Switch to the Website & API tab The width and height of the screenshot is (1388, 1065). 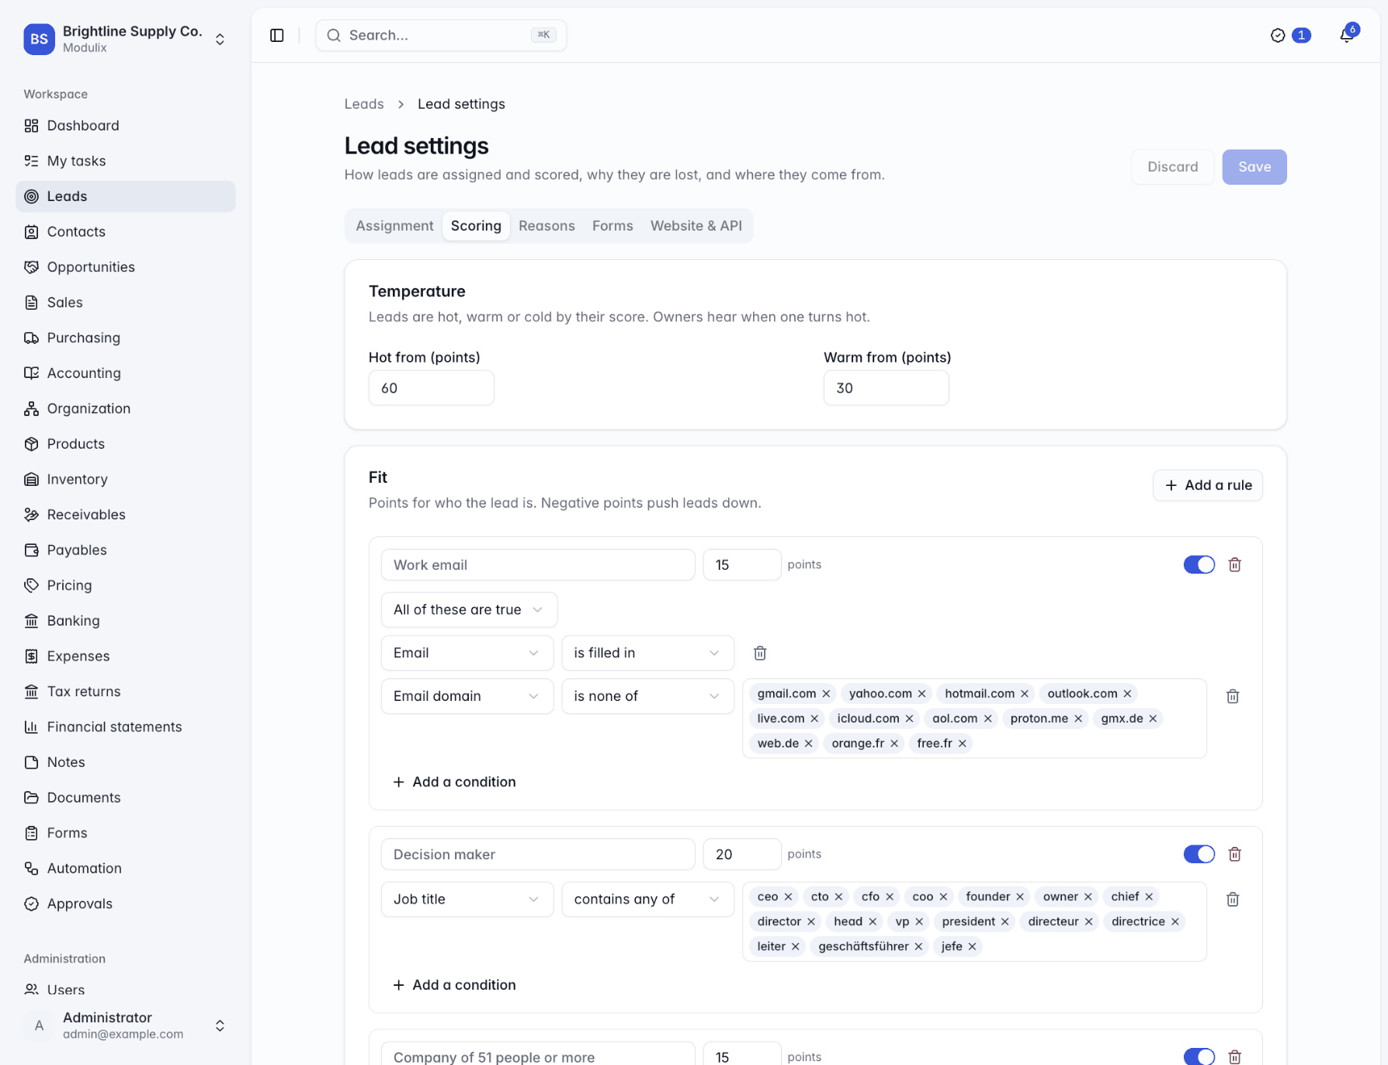(x=696, y=226)
